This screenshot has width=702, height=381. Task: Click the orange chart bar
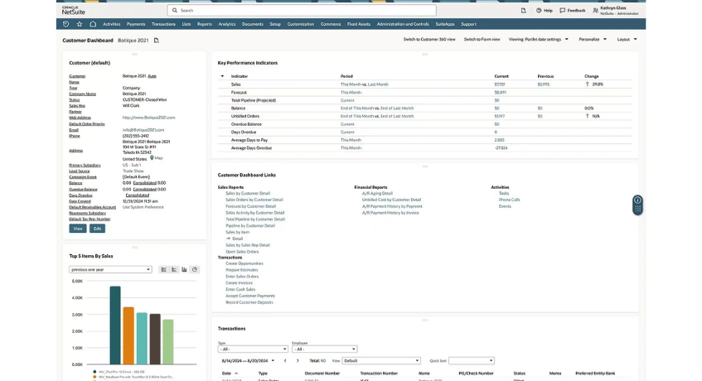click(128, 335)
